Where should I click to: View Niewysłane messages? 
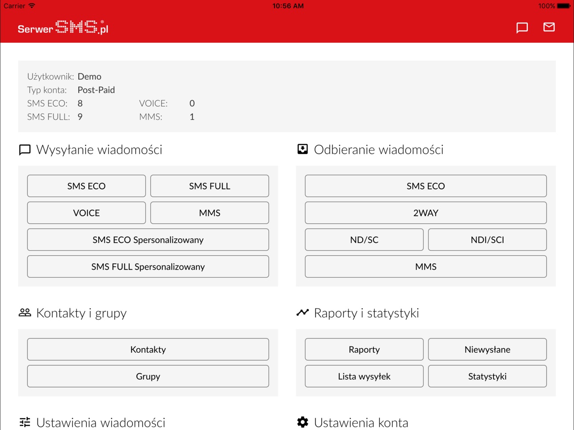pos(487,349)
